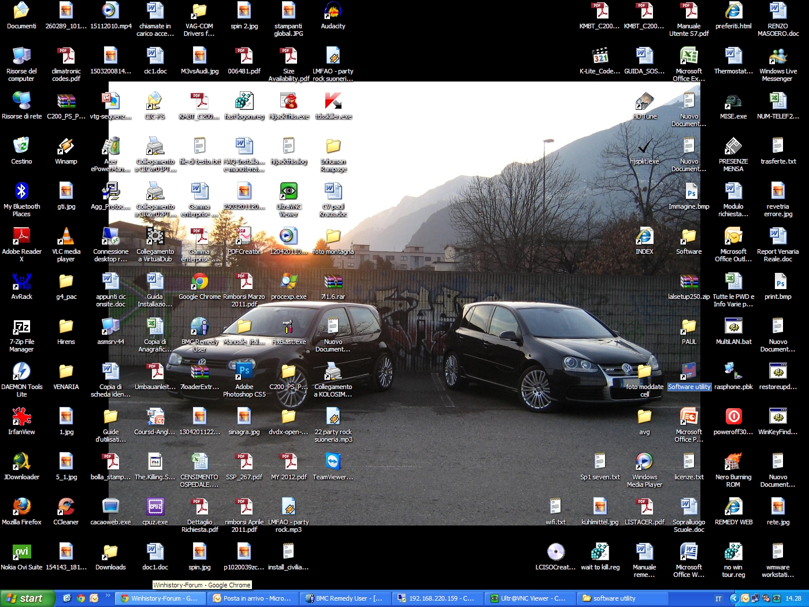Select the CCleaner desktop icon
Image resolution: width=809 pixels, height=607 pixels.
click(x=66, y=508)
